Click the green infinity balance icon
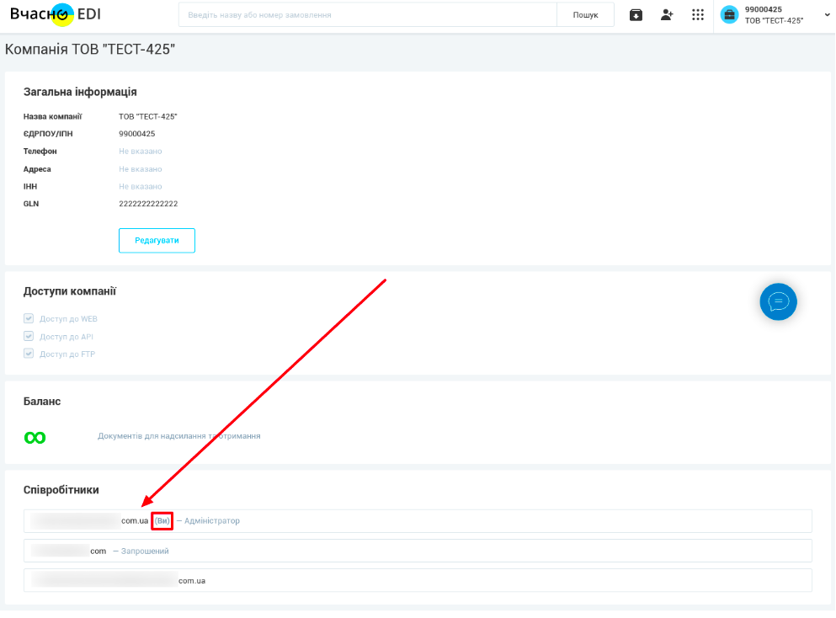This screenshot has width=836, height=618. [x=35, y=437]
